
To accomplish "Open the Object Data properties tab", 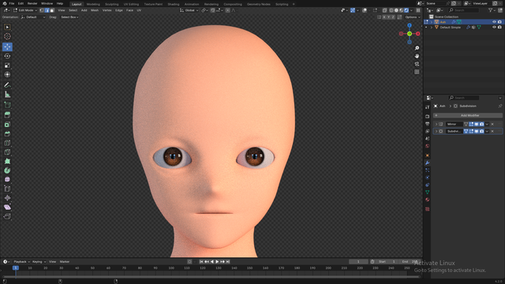I will click(x=428, y=192).
